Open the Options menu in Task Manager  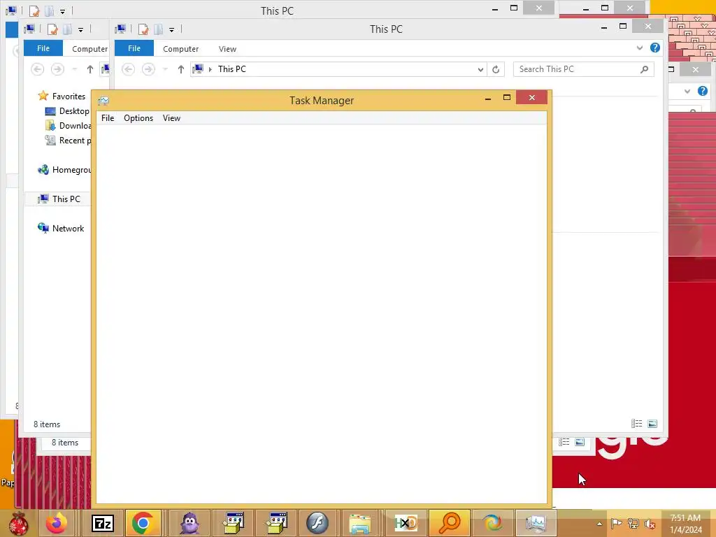[138, 118]
